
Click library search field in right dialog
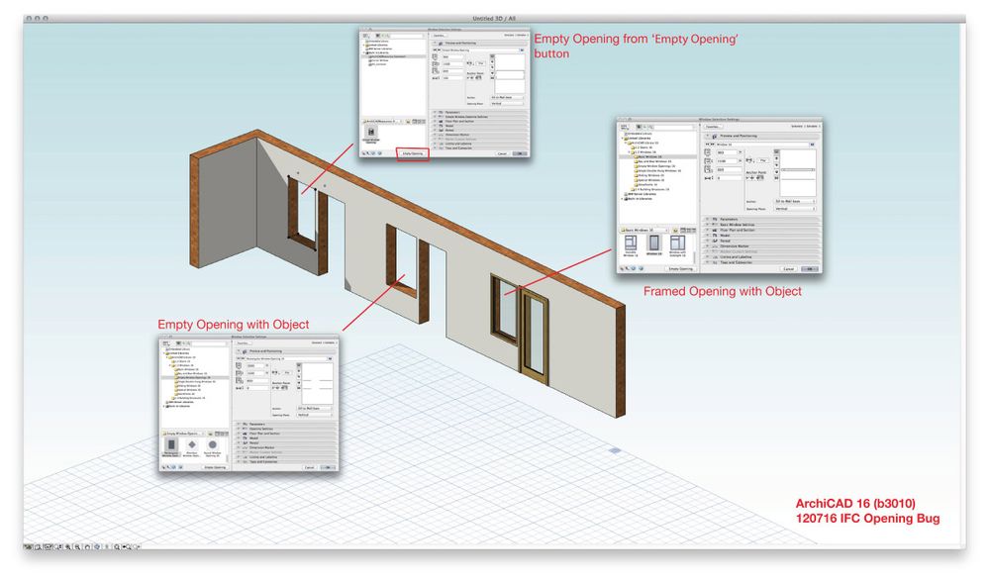(673, 128)
